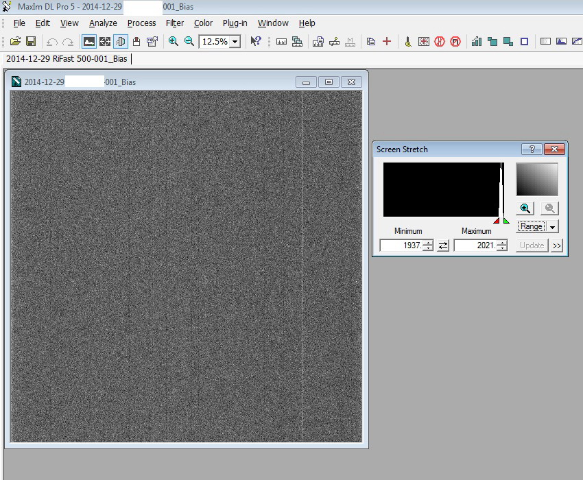Select the 2014-12-29 RiFast 500-001_Bias tab
Viewport: 583px width, 480px height.
(x=67, y=59)
